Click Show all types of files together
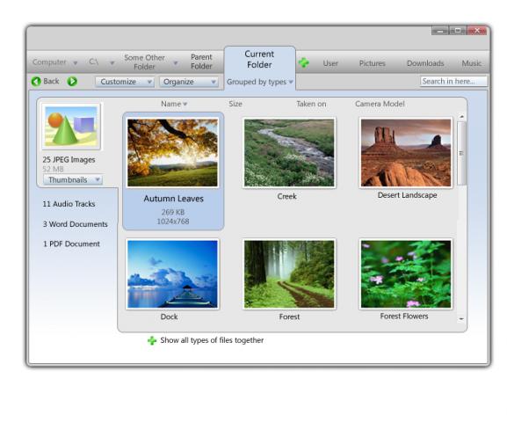This screenshot has width=507, height=422. click(x=212, y=340)
